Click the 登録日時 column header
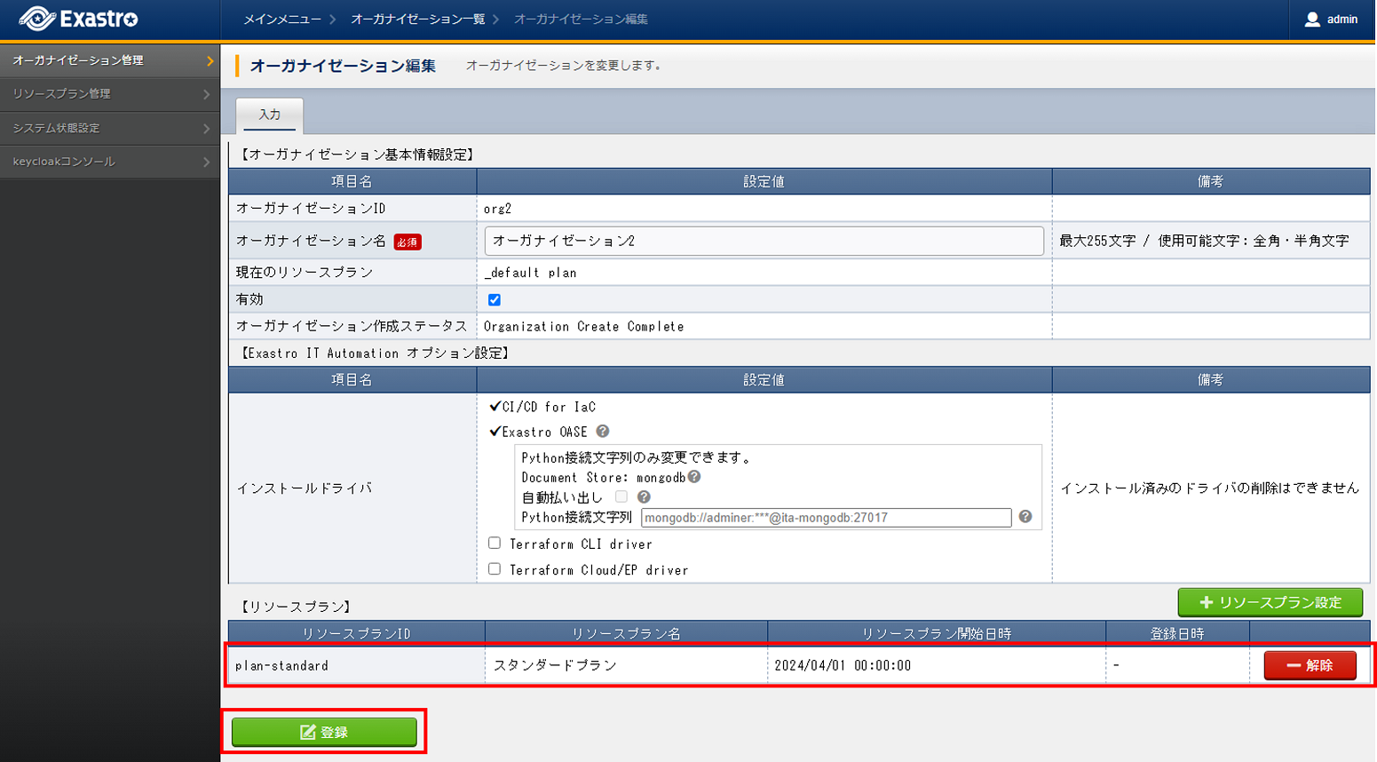 pyautogui.click(x=1177, y=633)
